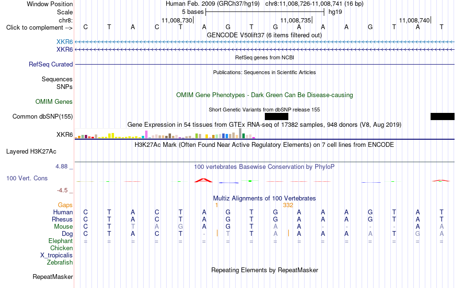
Task: Select the Rhesus alignment row label
Action: coord(62,219)
